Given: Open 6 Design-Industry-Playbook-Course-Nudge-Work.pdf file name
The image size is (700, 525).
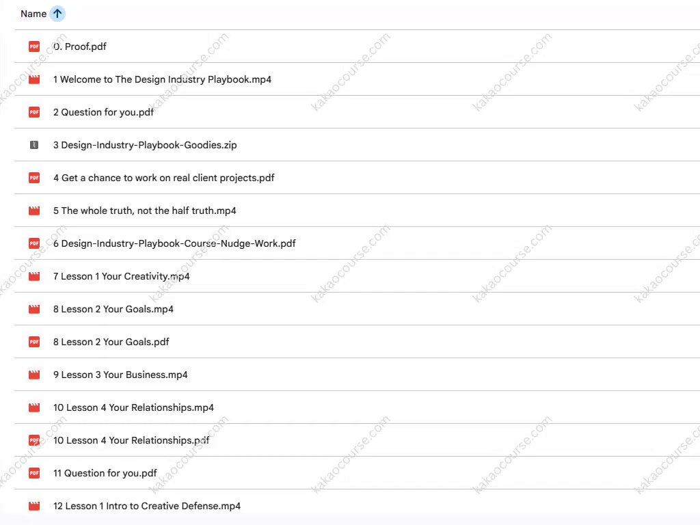Looking at the screenshot, I should click(174, 243).
